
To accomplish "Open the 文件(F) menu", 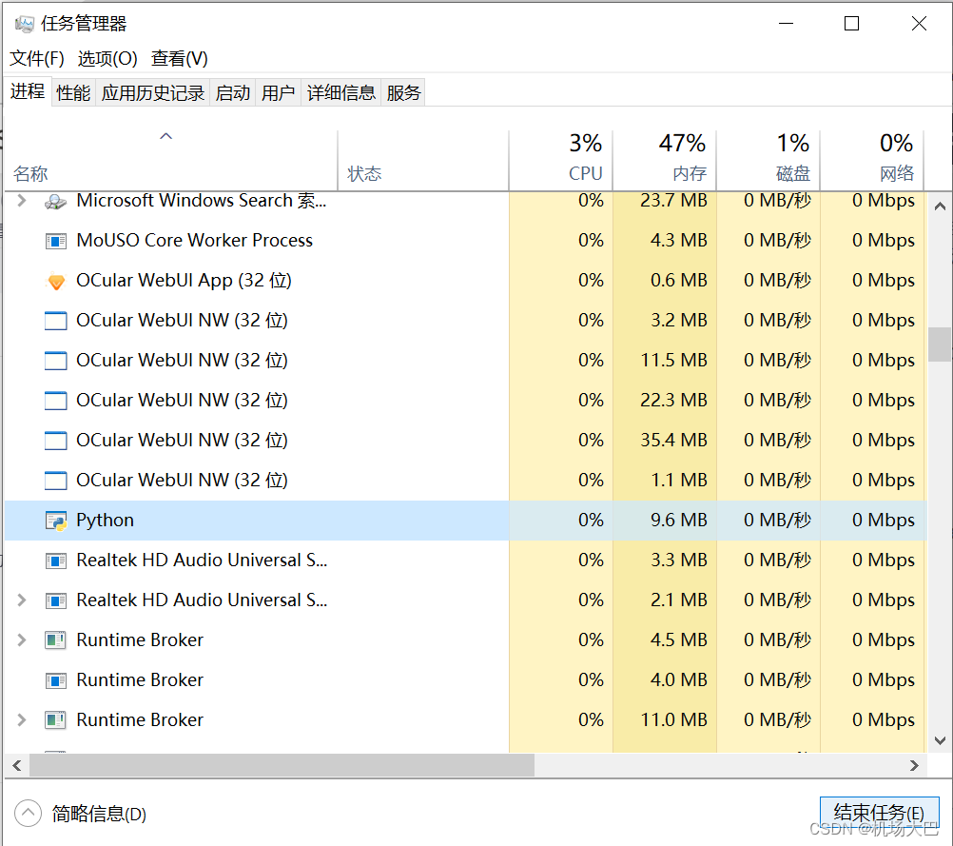I will click(x=37, y=59).
